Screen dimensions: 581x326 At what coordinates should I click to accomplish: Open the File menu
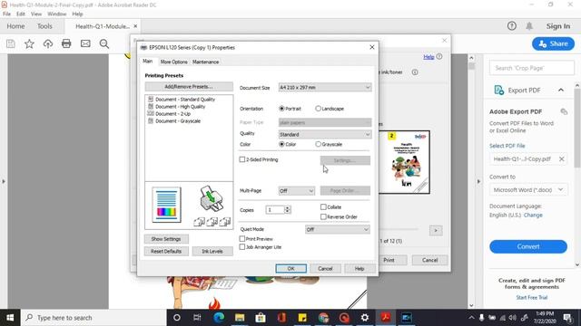pos(6,14)
